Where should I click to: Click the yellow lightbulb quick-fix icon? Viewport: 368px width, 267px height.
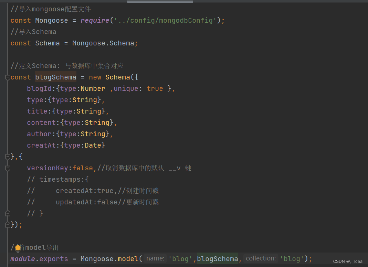(x=18, y=248)
